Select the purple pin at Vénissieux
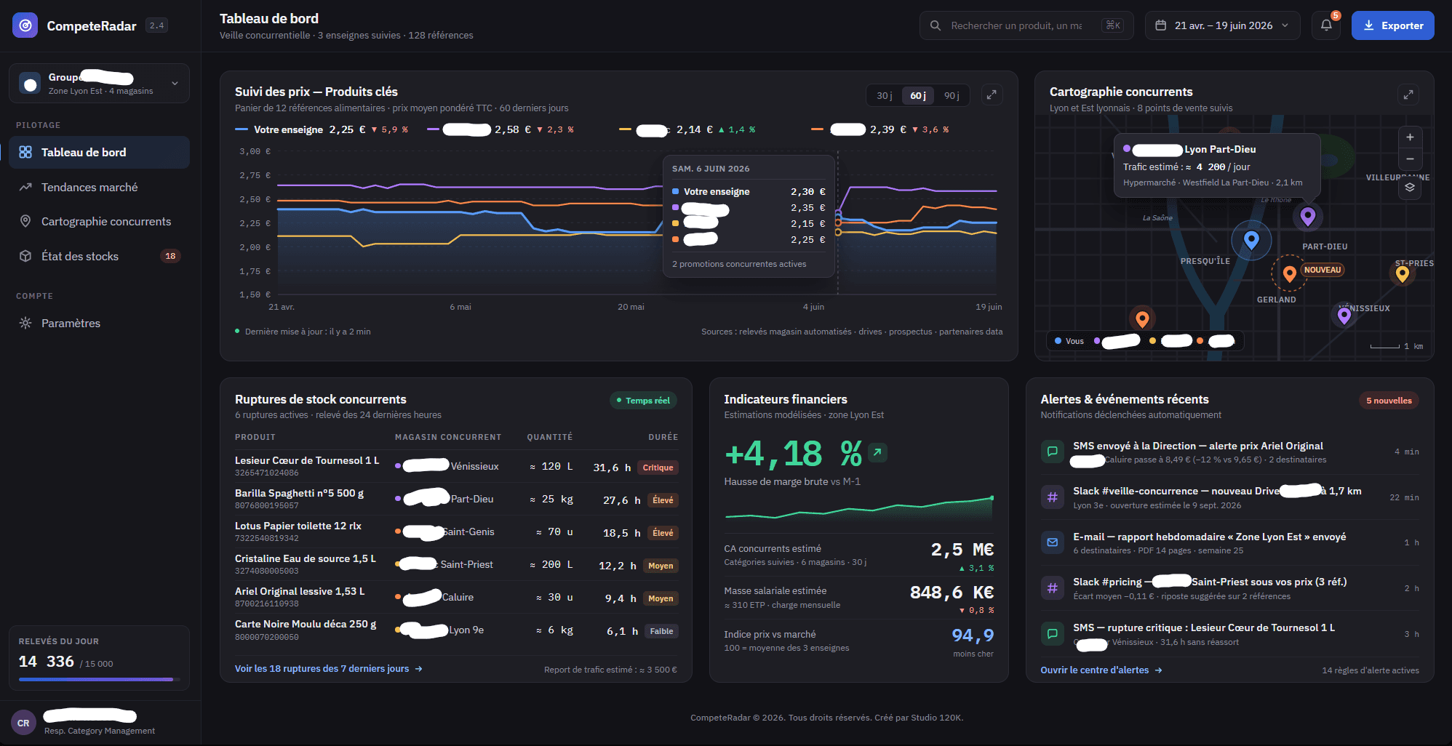Image resolution: width=1452 pixels, height=746 pixels. 1344,315
